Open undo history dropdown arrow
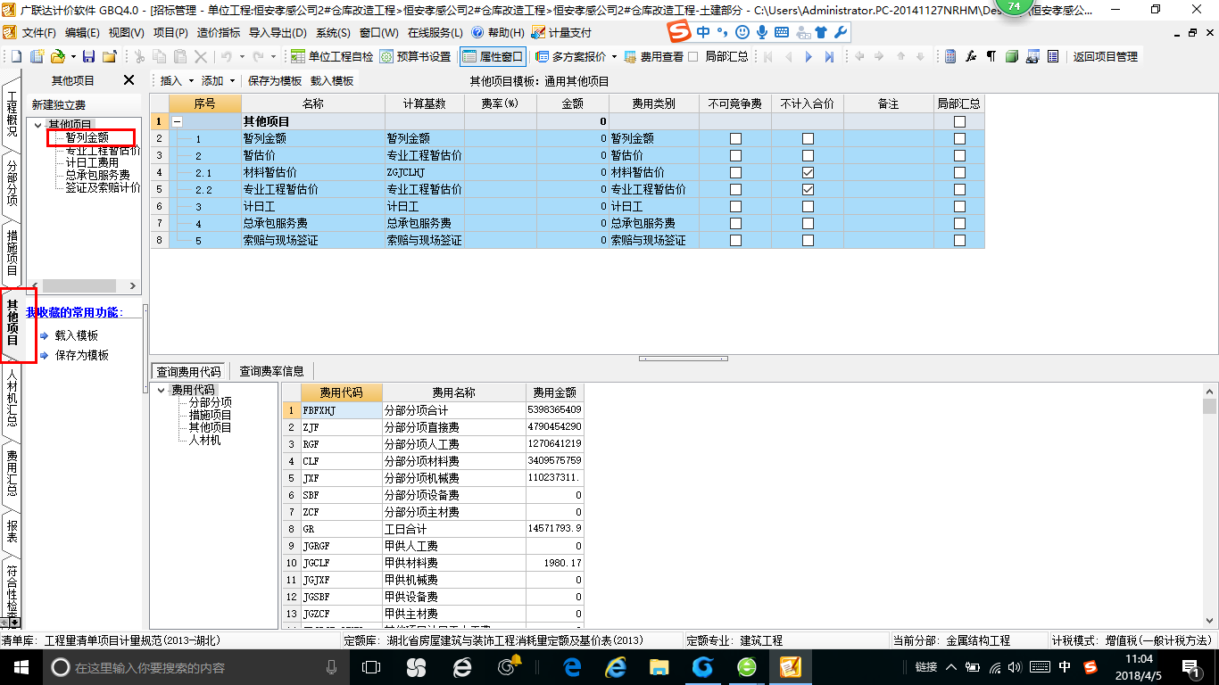This screenshot has width=1219, height=685. point(241,56)
